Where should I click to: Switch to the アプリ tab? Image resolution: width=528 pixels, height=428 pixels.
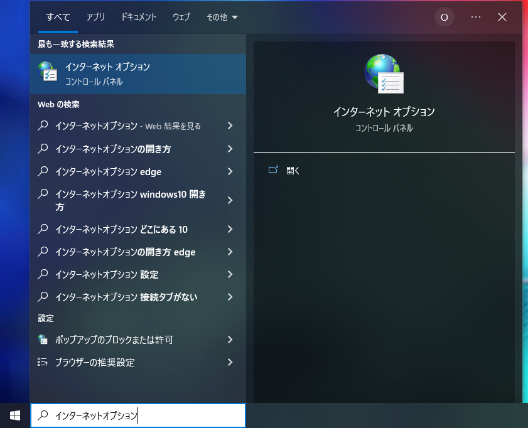click(95, 17)
